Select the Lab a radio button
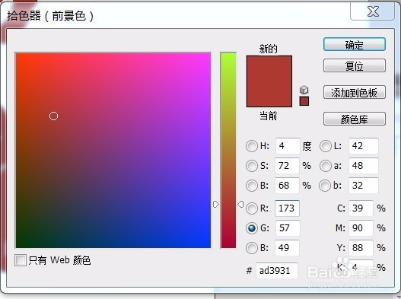The image size is (401, 299). click(x=326, y=166)
